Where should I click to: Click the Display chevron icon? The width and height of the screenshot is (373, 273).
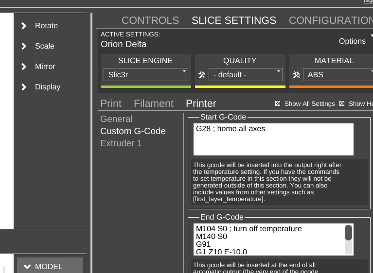24,87
